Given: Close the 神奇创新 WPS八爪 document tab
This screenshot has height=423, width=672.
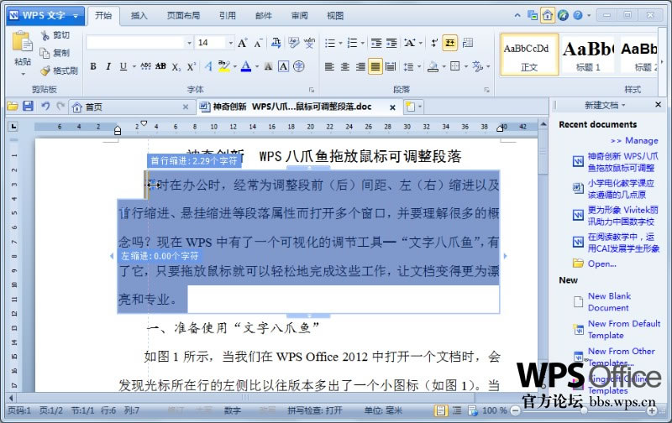Looking at the screenshot, I should click(x=392, y=107).
